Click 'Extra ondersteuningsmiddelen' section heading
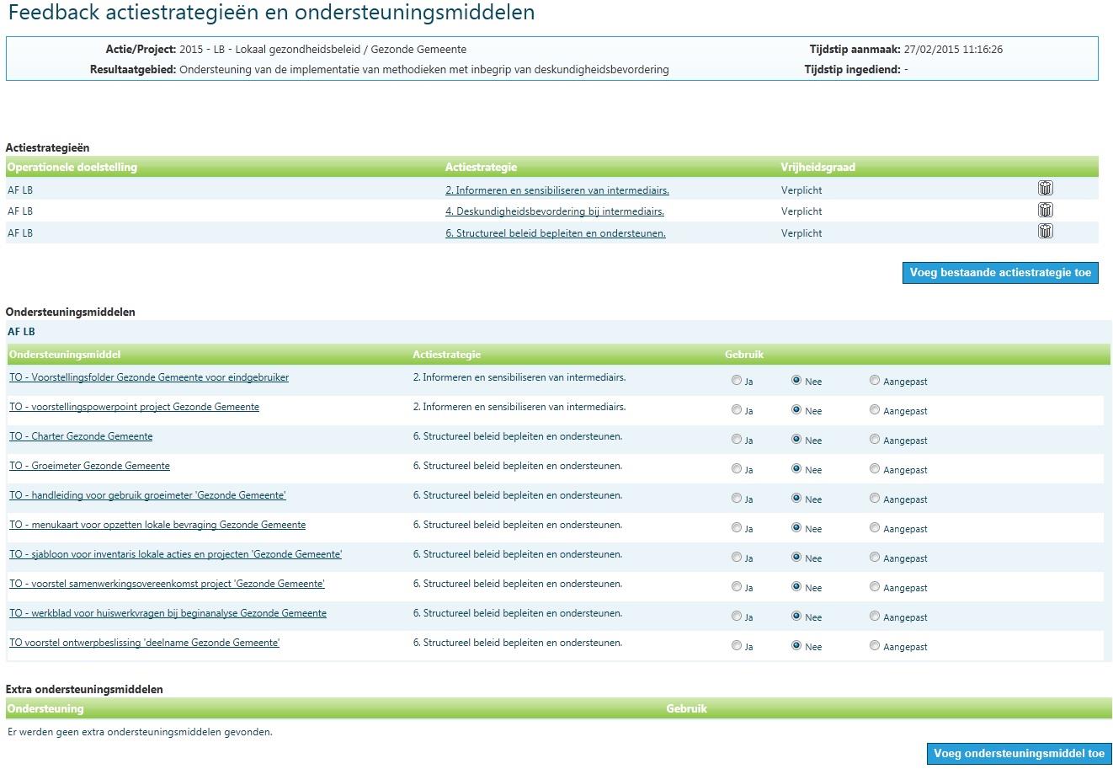This screenshot has height=769, width=1113. (x=84, y=689)
